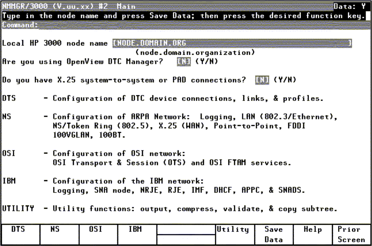Click 'Configuration of the IBM network:' text
The height and width of the screenshot is (246, 372).
[x=128, y=181]
